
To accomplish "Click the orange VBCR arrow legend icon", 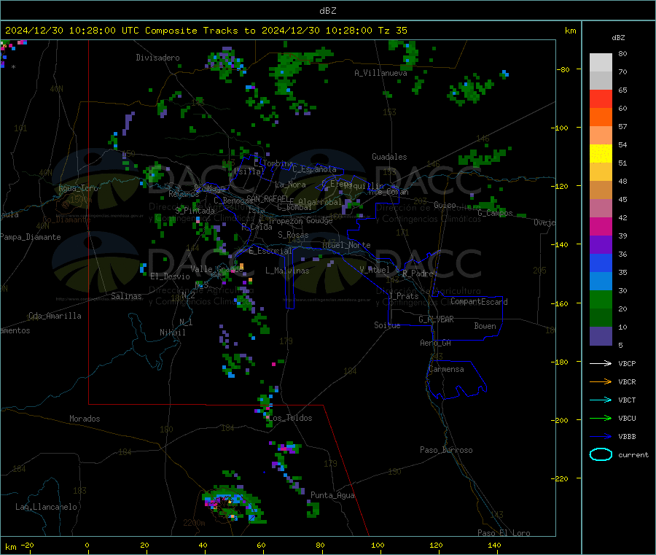I will [x=601, y=381].
